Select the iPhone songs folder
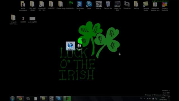Image resolution: width=179 pixels, height=101 pixels. (61, 5)
